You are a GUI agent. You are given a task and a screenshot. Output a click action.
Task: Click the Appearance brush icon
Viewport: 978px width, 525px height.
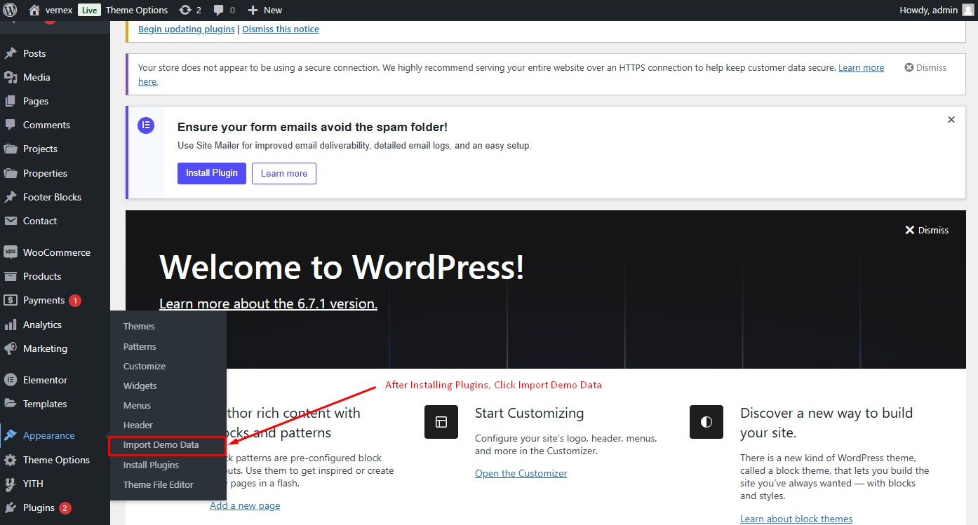[11, 435]
